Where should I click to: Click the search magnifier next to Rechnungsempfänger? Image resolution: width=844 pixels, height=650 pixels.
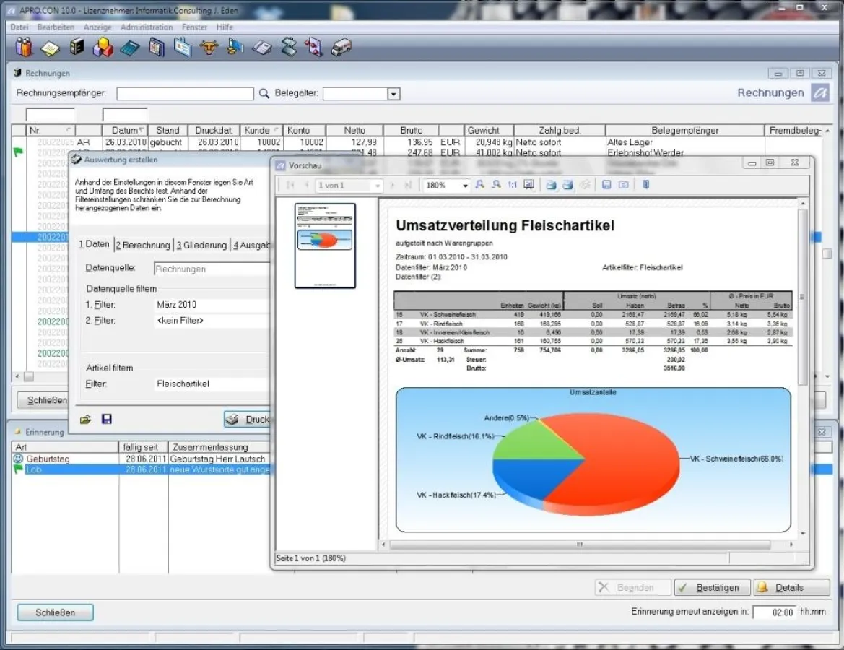click(264, 94)
